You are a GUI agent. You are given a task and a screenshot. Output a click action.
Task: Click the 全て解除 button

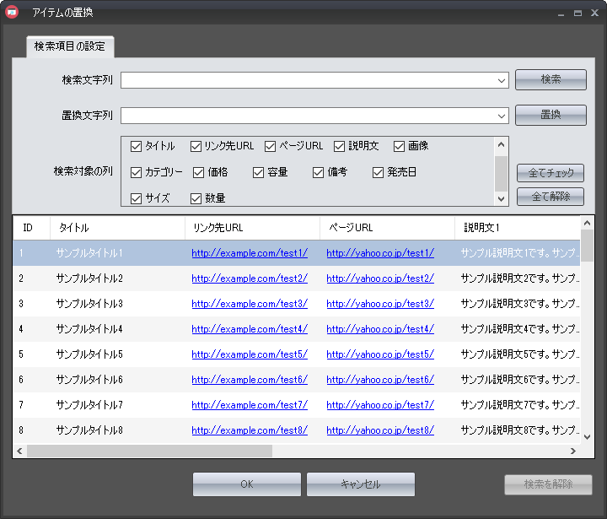coord(551,197)
